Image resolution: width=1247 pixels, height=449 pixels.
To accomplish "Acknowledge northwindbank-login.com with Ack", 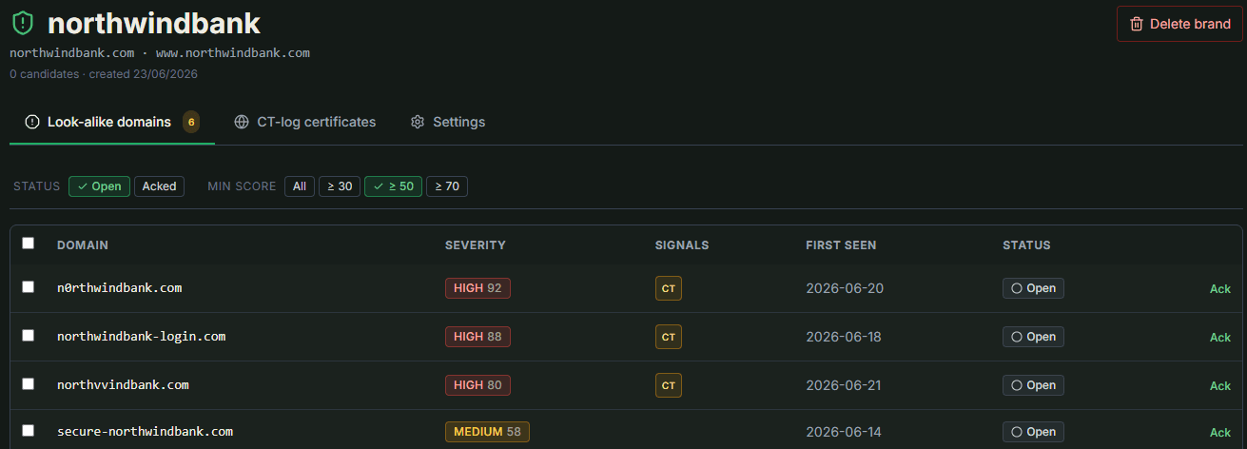I will pyautogui.click(x=1219, y=337).
